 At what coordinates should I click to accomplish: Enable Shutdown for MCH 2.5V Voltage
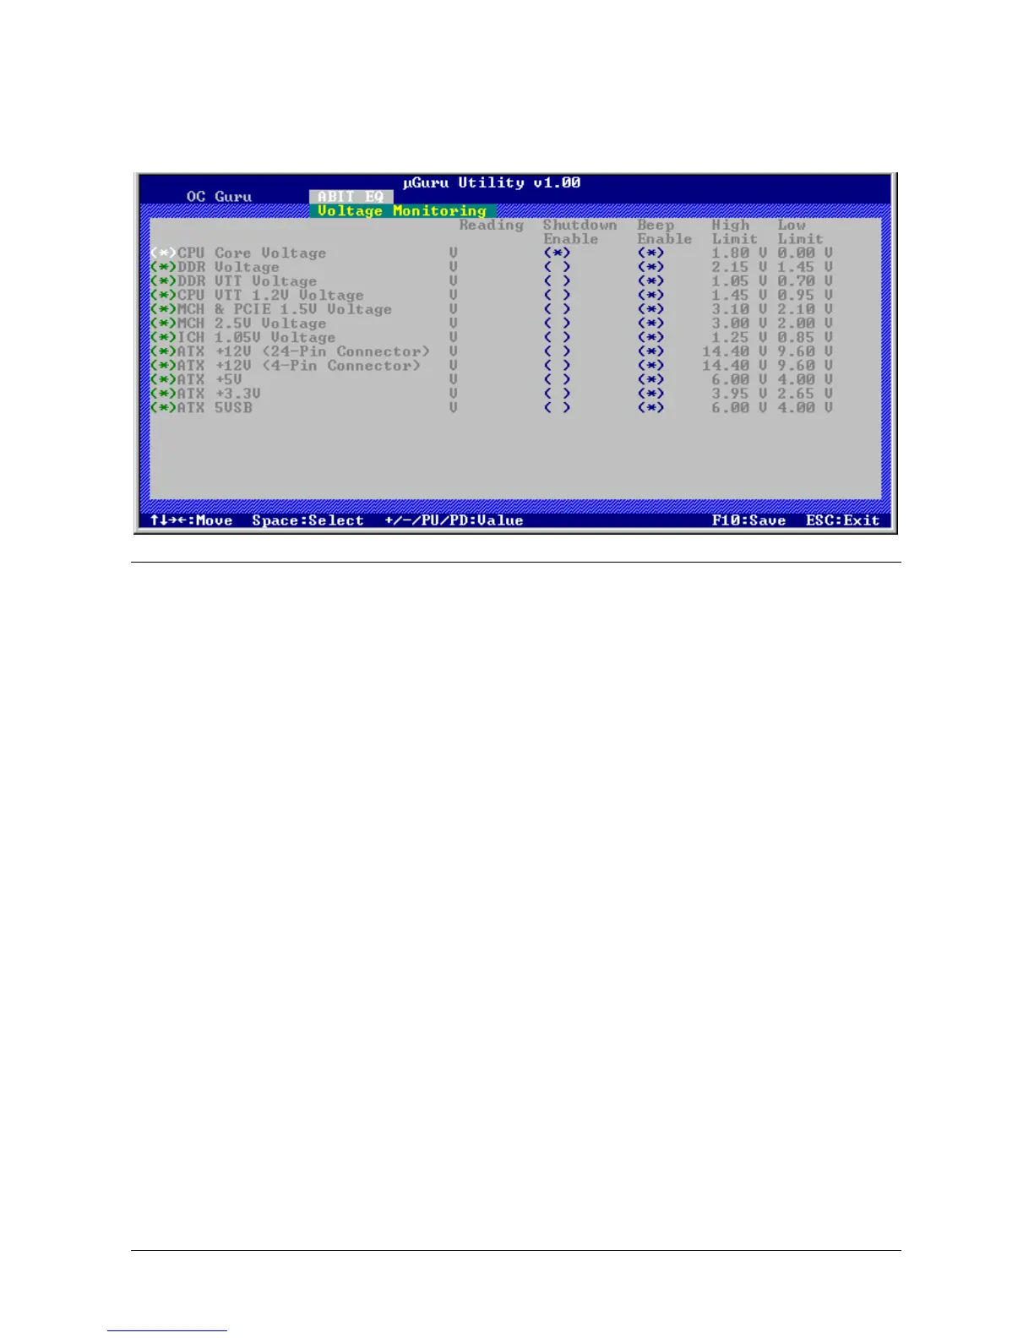point(557,324)
